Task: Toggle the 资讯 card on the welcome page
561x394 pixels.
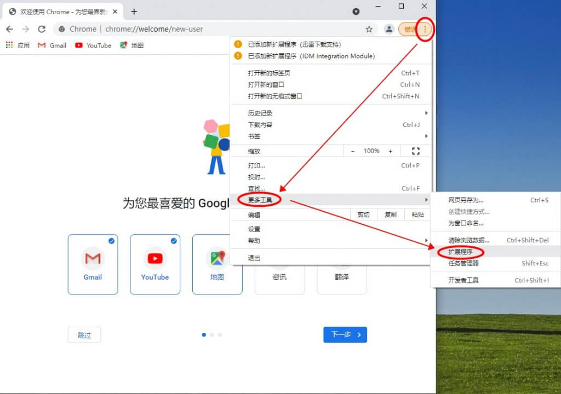Action: [279, 280]
